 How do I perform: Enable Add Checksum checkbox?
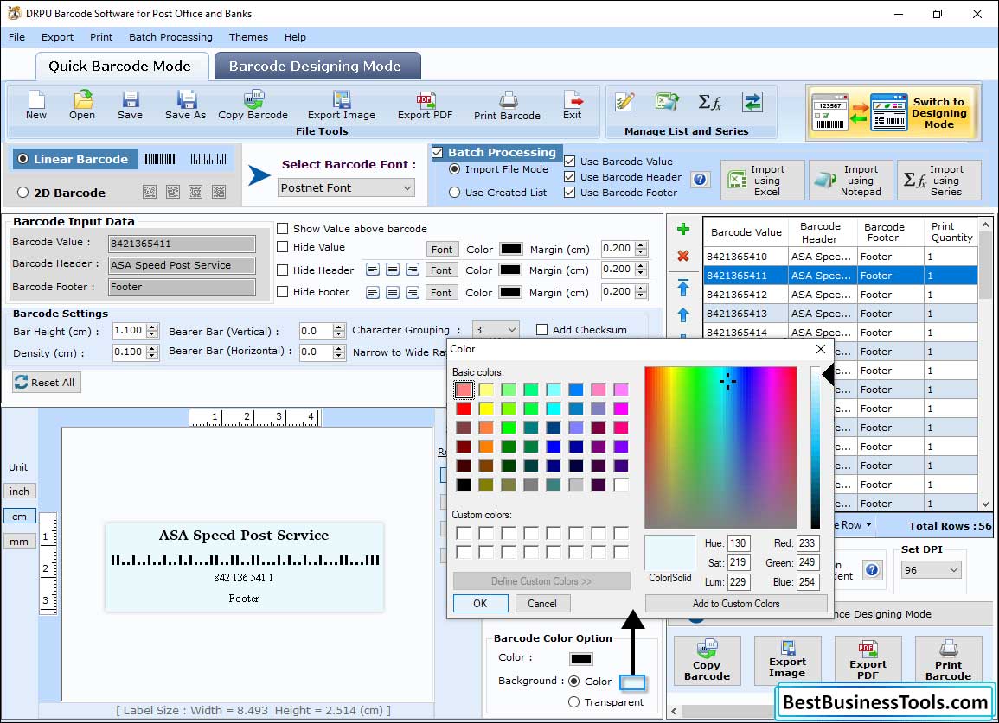tap(541, 330)
